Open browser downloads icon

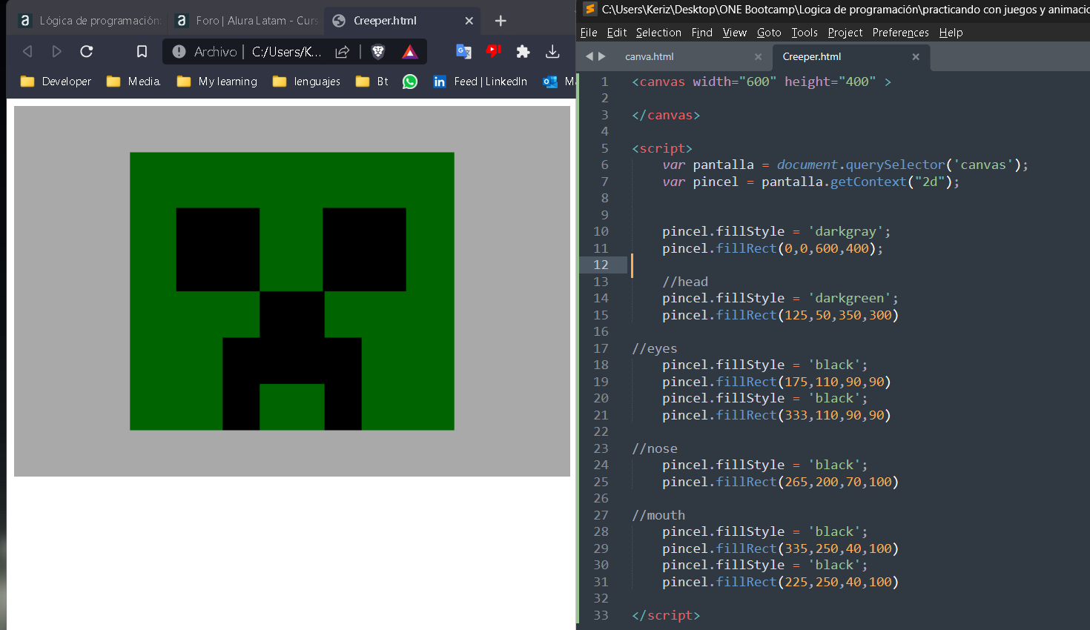552,51
